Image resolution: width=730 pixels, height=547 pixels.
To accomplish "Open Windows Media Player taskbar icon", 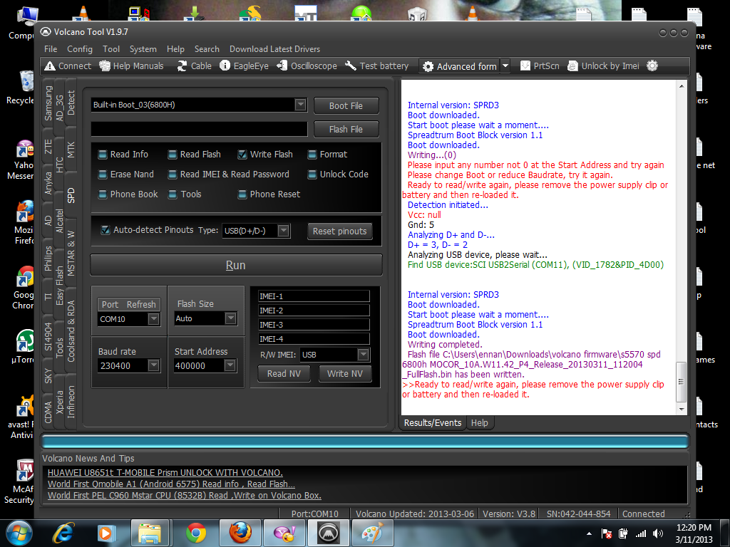I will tap(106, 533).
